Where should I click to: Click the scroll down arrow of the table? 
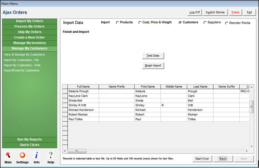click(x=251, y=146)
